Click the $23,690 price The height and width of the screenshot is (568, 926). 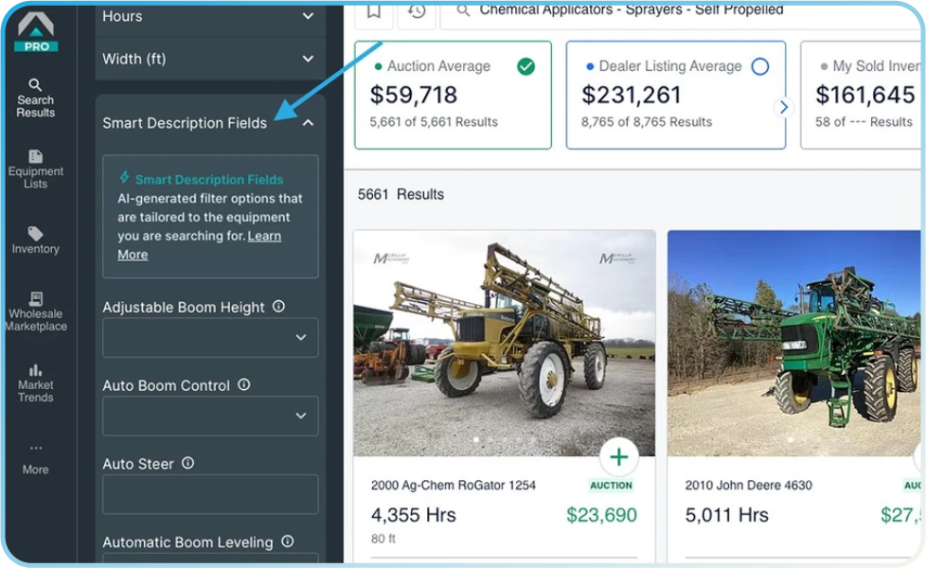coord(601,515)
